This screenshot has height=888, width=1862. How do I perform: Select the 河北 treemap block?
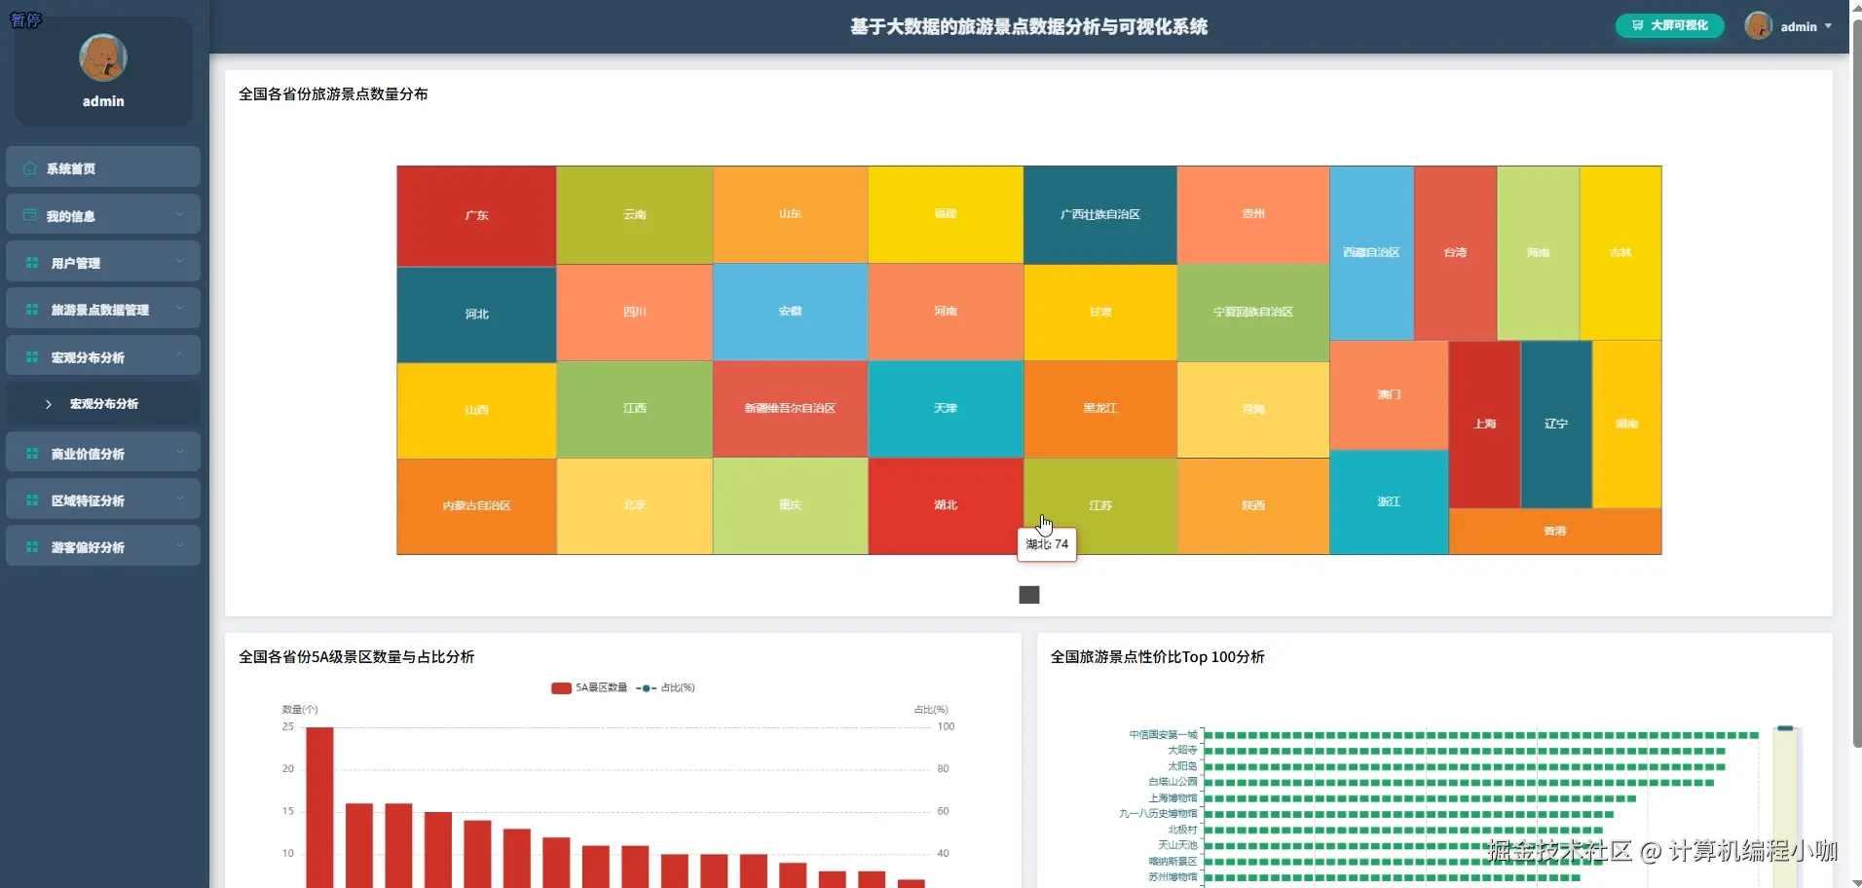click(x=476, y=314)
